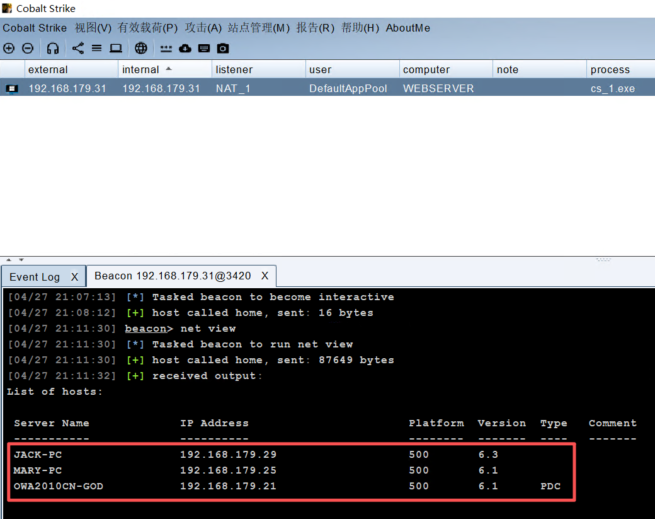Sort sessions by external column header
655x519 pixels.
[x=71, y=69]
